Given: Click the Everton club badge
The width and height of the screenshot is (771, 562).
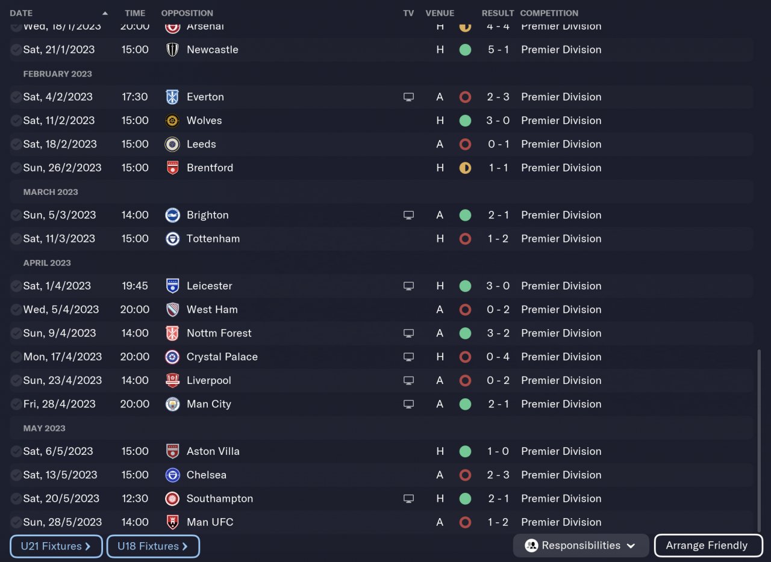Looking at the screenshot, I should coord(172,97).
